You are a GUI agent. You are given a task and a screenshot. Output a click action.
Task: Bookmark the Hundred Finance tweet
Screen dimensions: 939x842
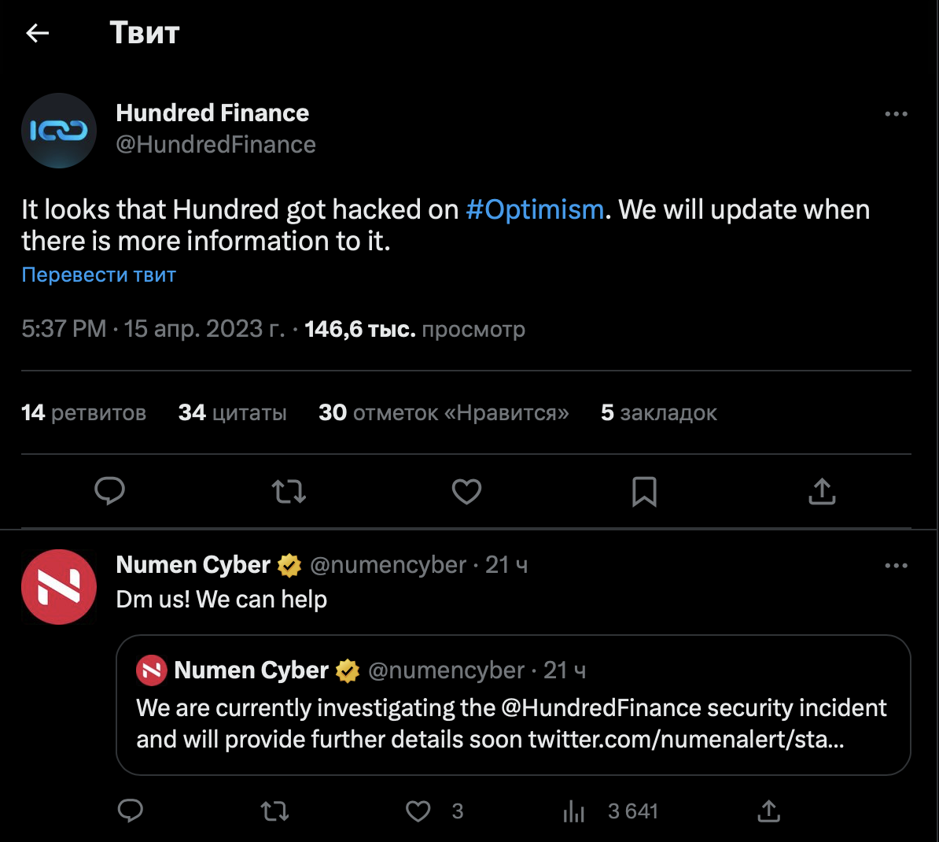pos(644,492)
